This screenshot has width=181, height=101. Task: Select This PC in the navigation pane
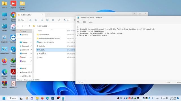24,68
